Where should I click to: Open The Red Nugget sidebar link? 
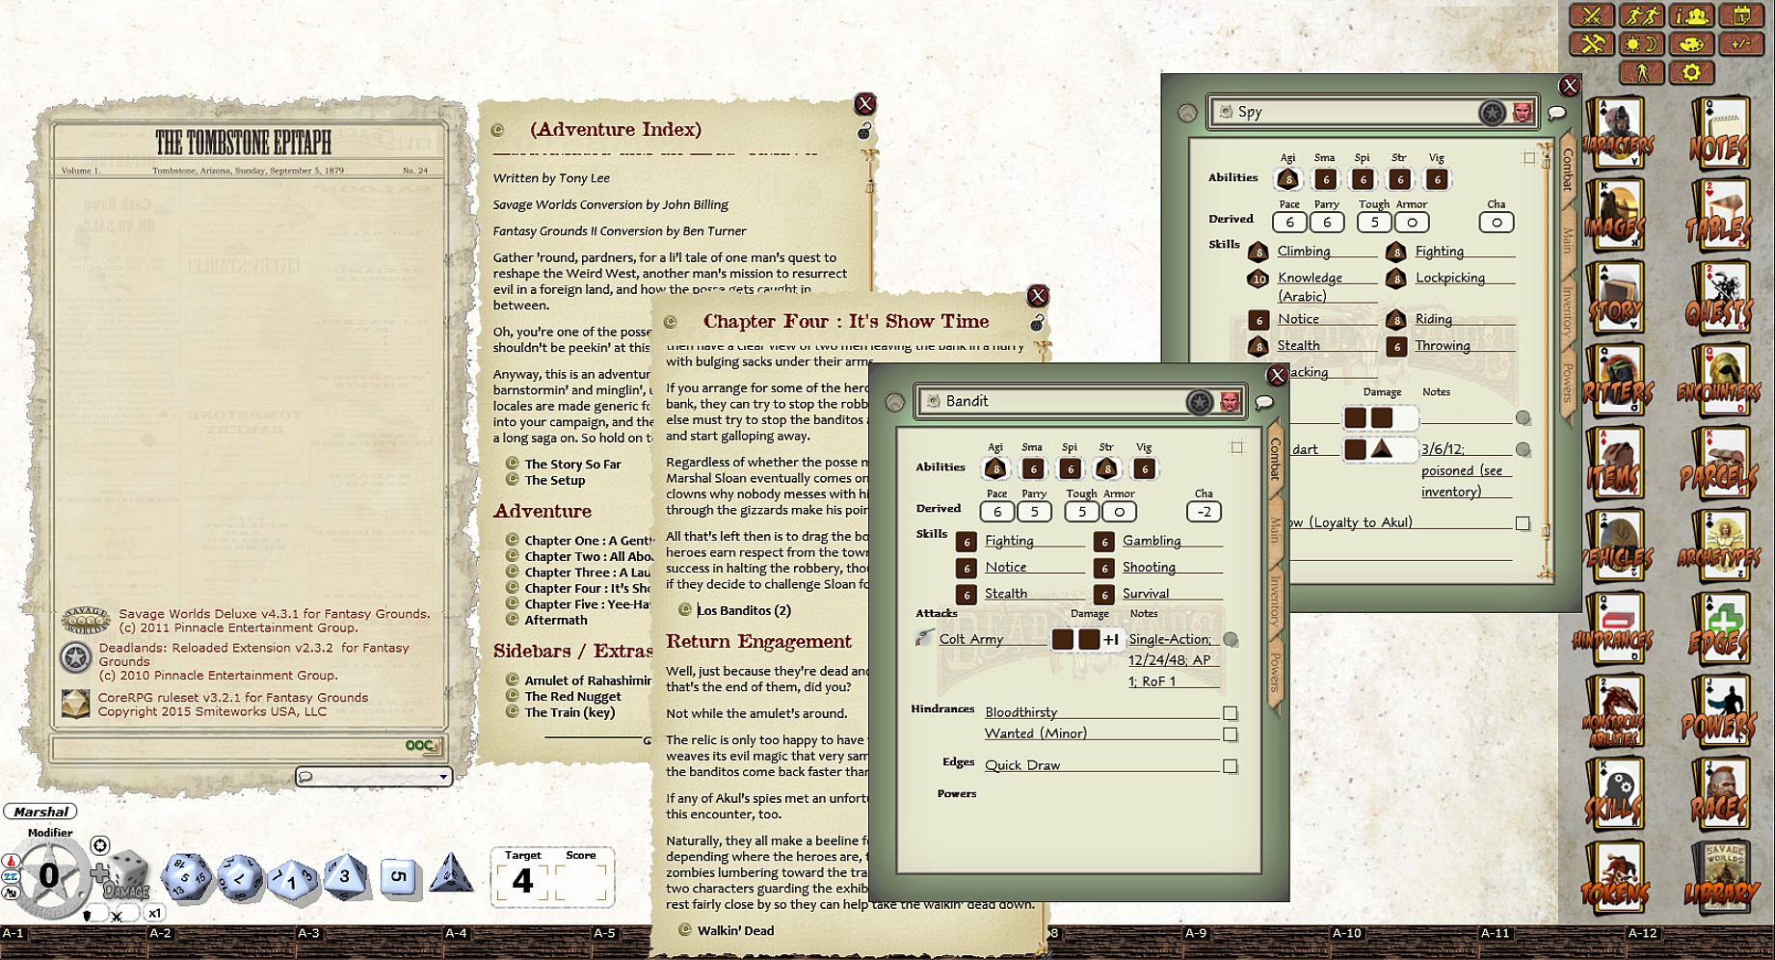coord(572,697)
